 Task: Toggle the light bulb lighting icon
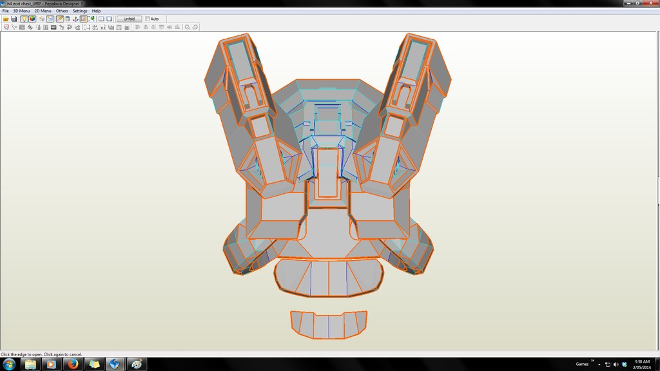[24, 19]
